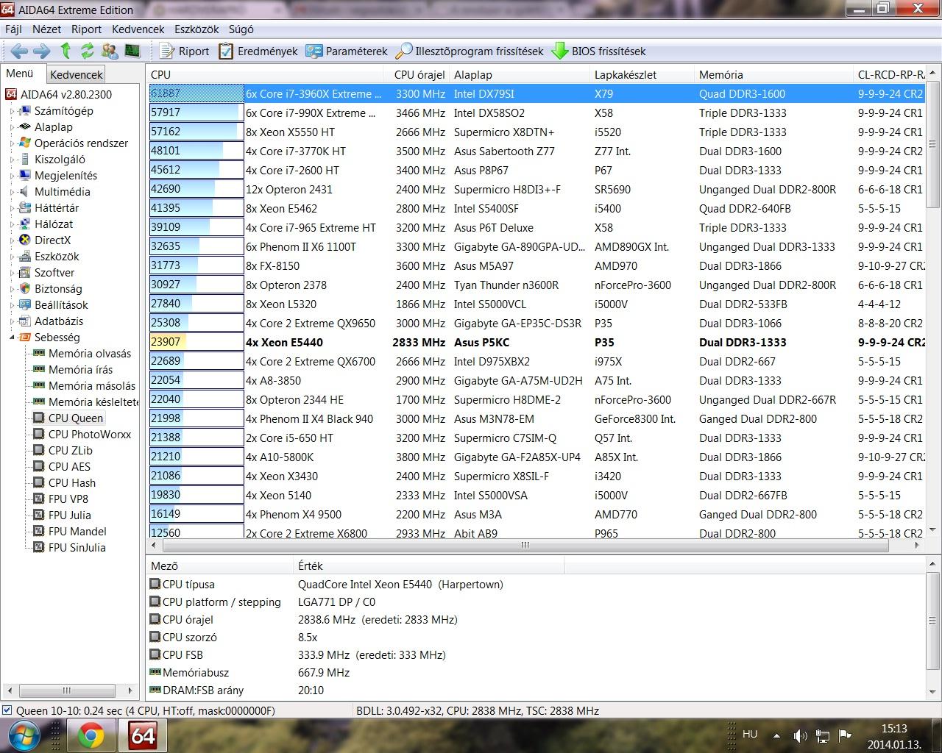Click the green Up arrow icon
The image size is (942, 753).
click(x=65, y=51)
